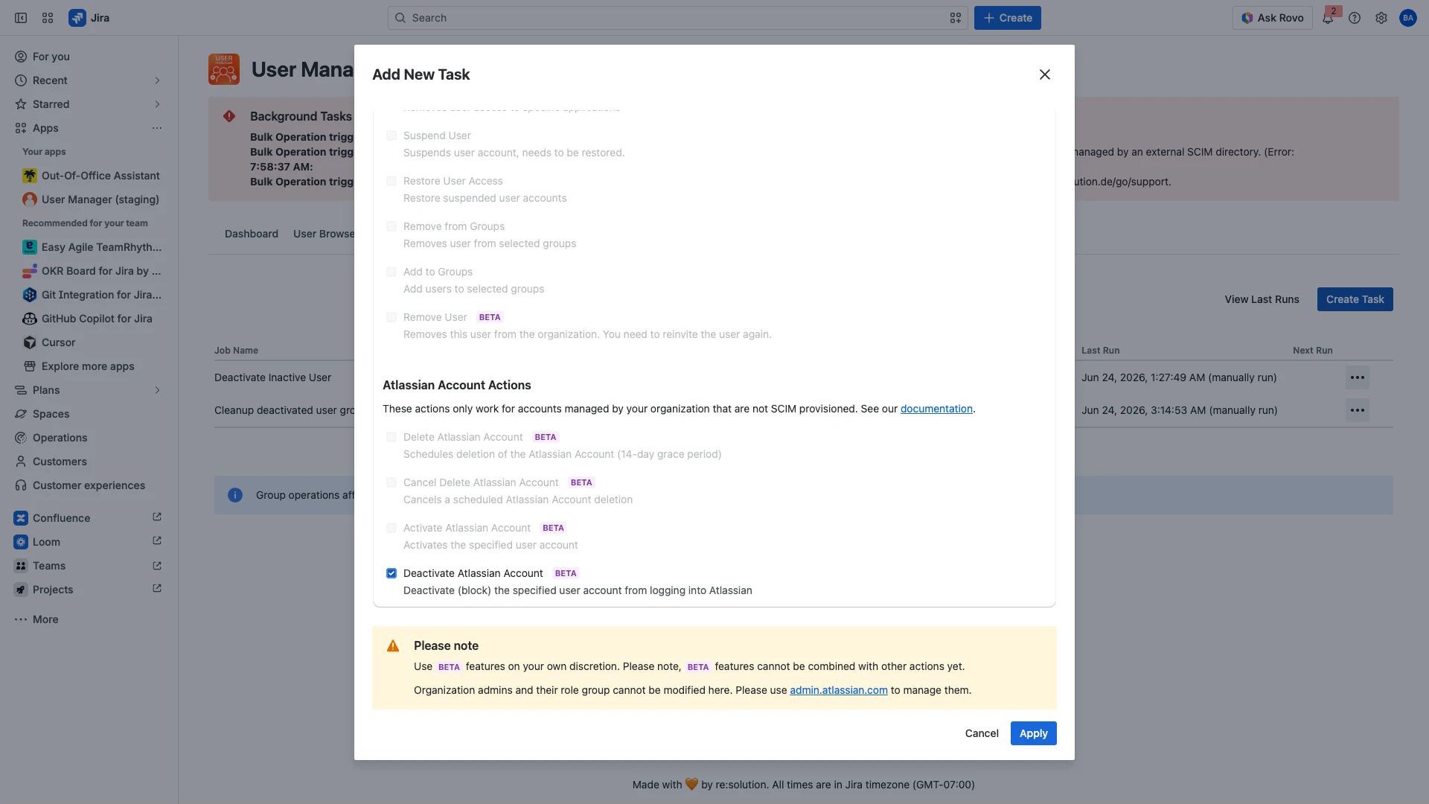Open the BA profile avatar
Image resolution: width=1429 pixels, height=804 pixels.
pyautogui.click(x=1408, y=18)
